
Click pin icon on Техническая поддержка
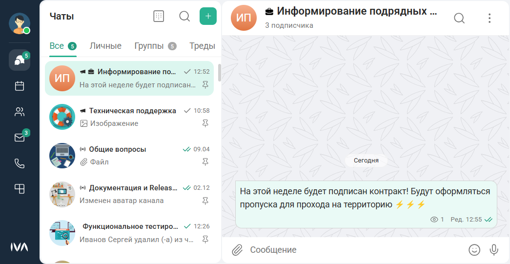tap(205, 123)
